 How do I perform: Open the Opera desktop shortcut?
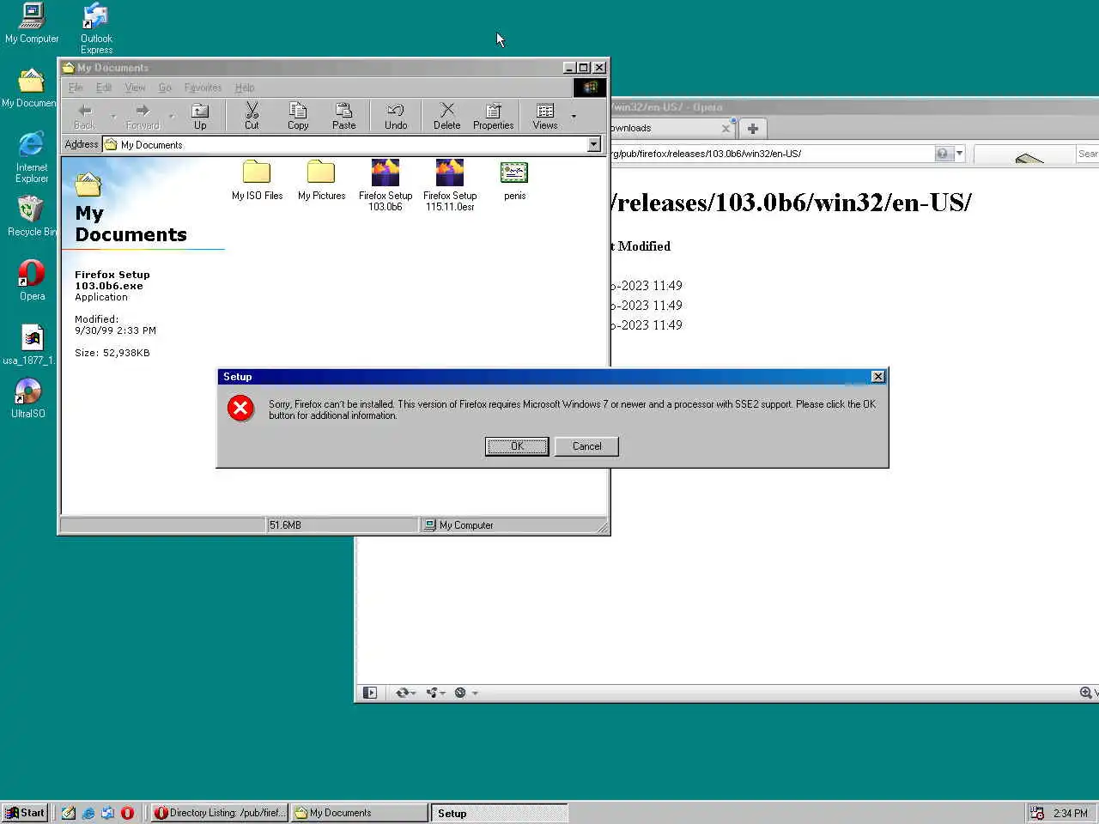[32, 280]
